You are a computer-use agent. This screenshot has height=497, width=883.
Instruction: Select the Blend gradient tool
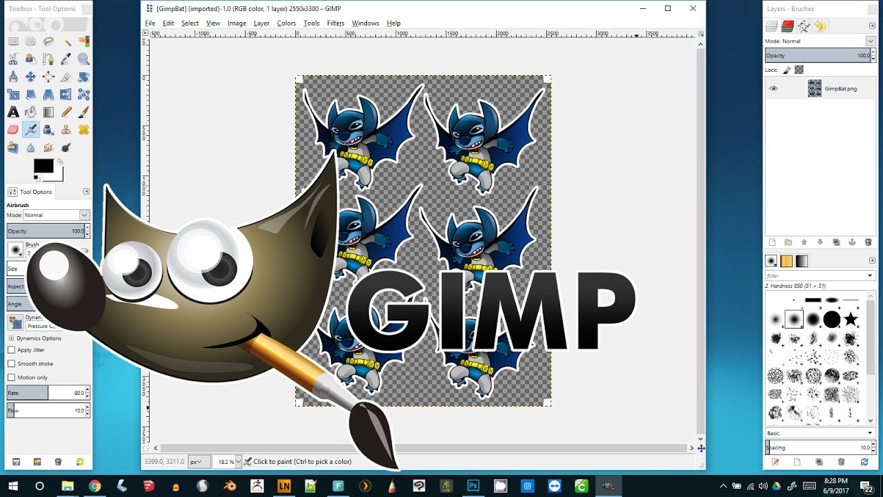point(48,112)
